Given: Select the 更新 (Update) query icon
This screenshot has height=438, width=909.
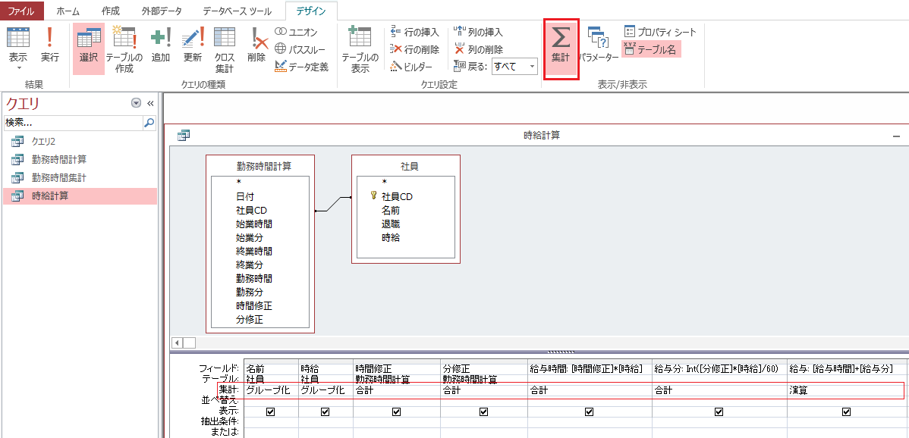Looking at the screenshot, I should pyautogui.click(x=193, y=44).
